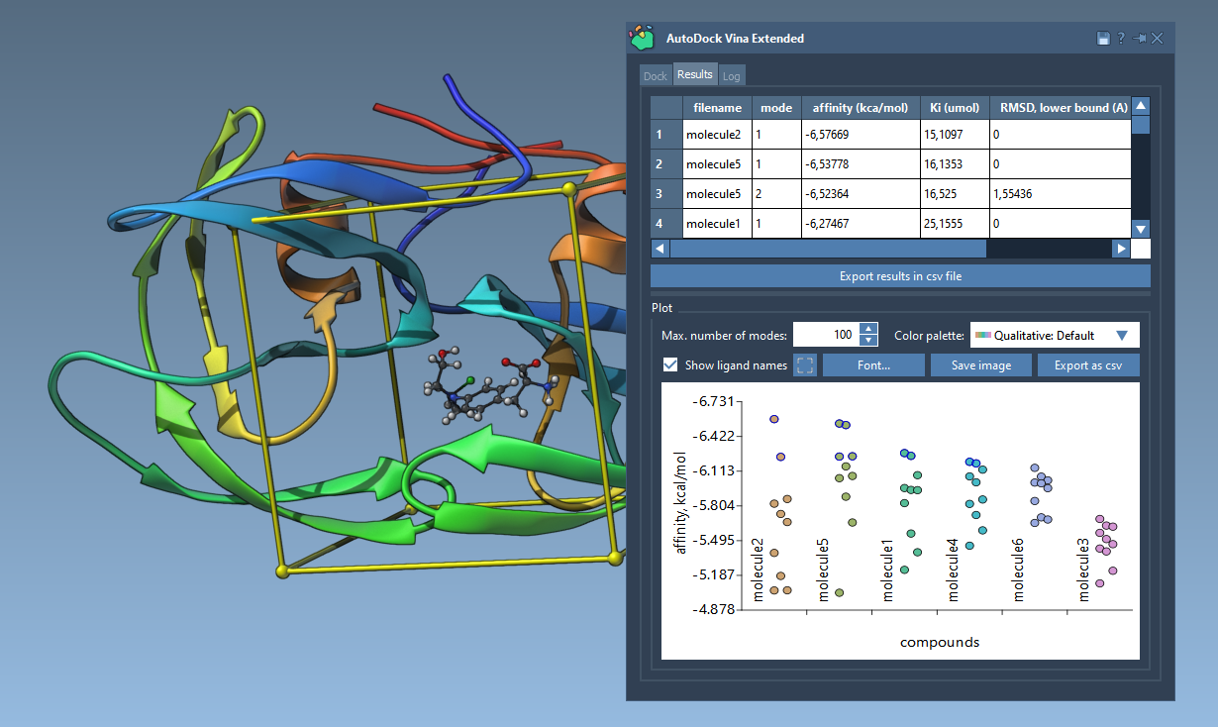Click the max number of modes field
Viewport: 1218px width, 727px height.
825,335
